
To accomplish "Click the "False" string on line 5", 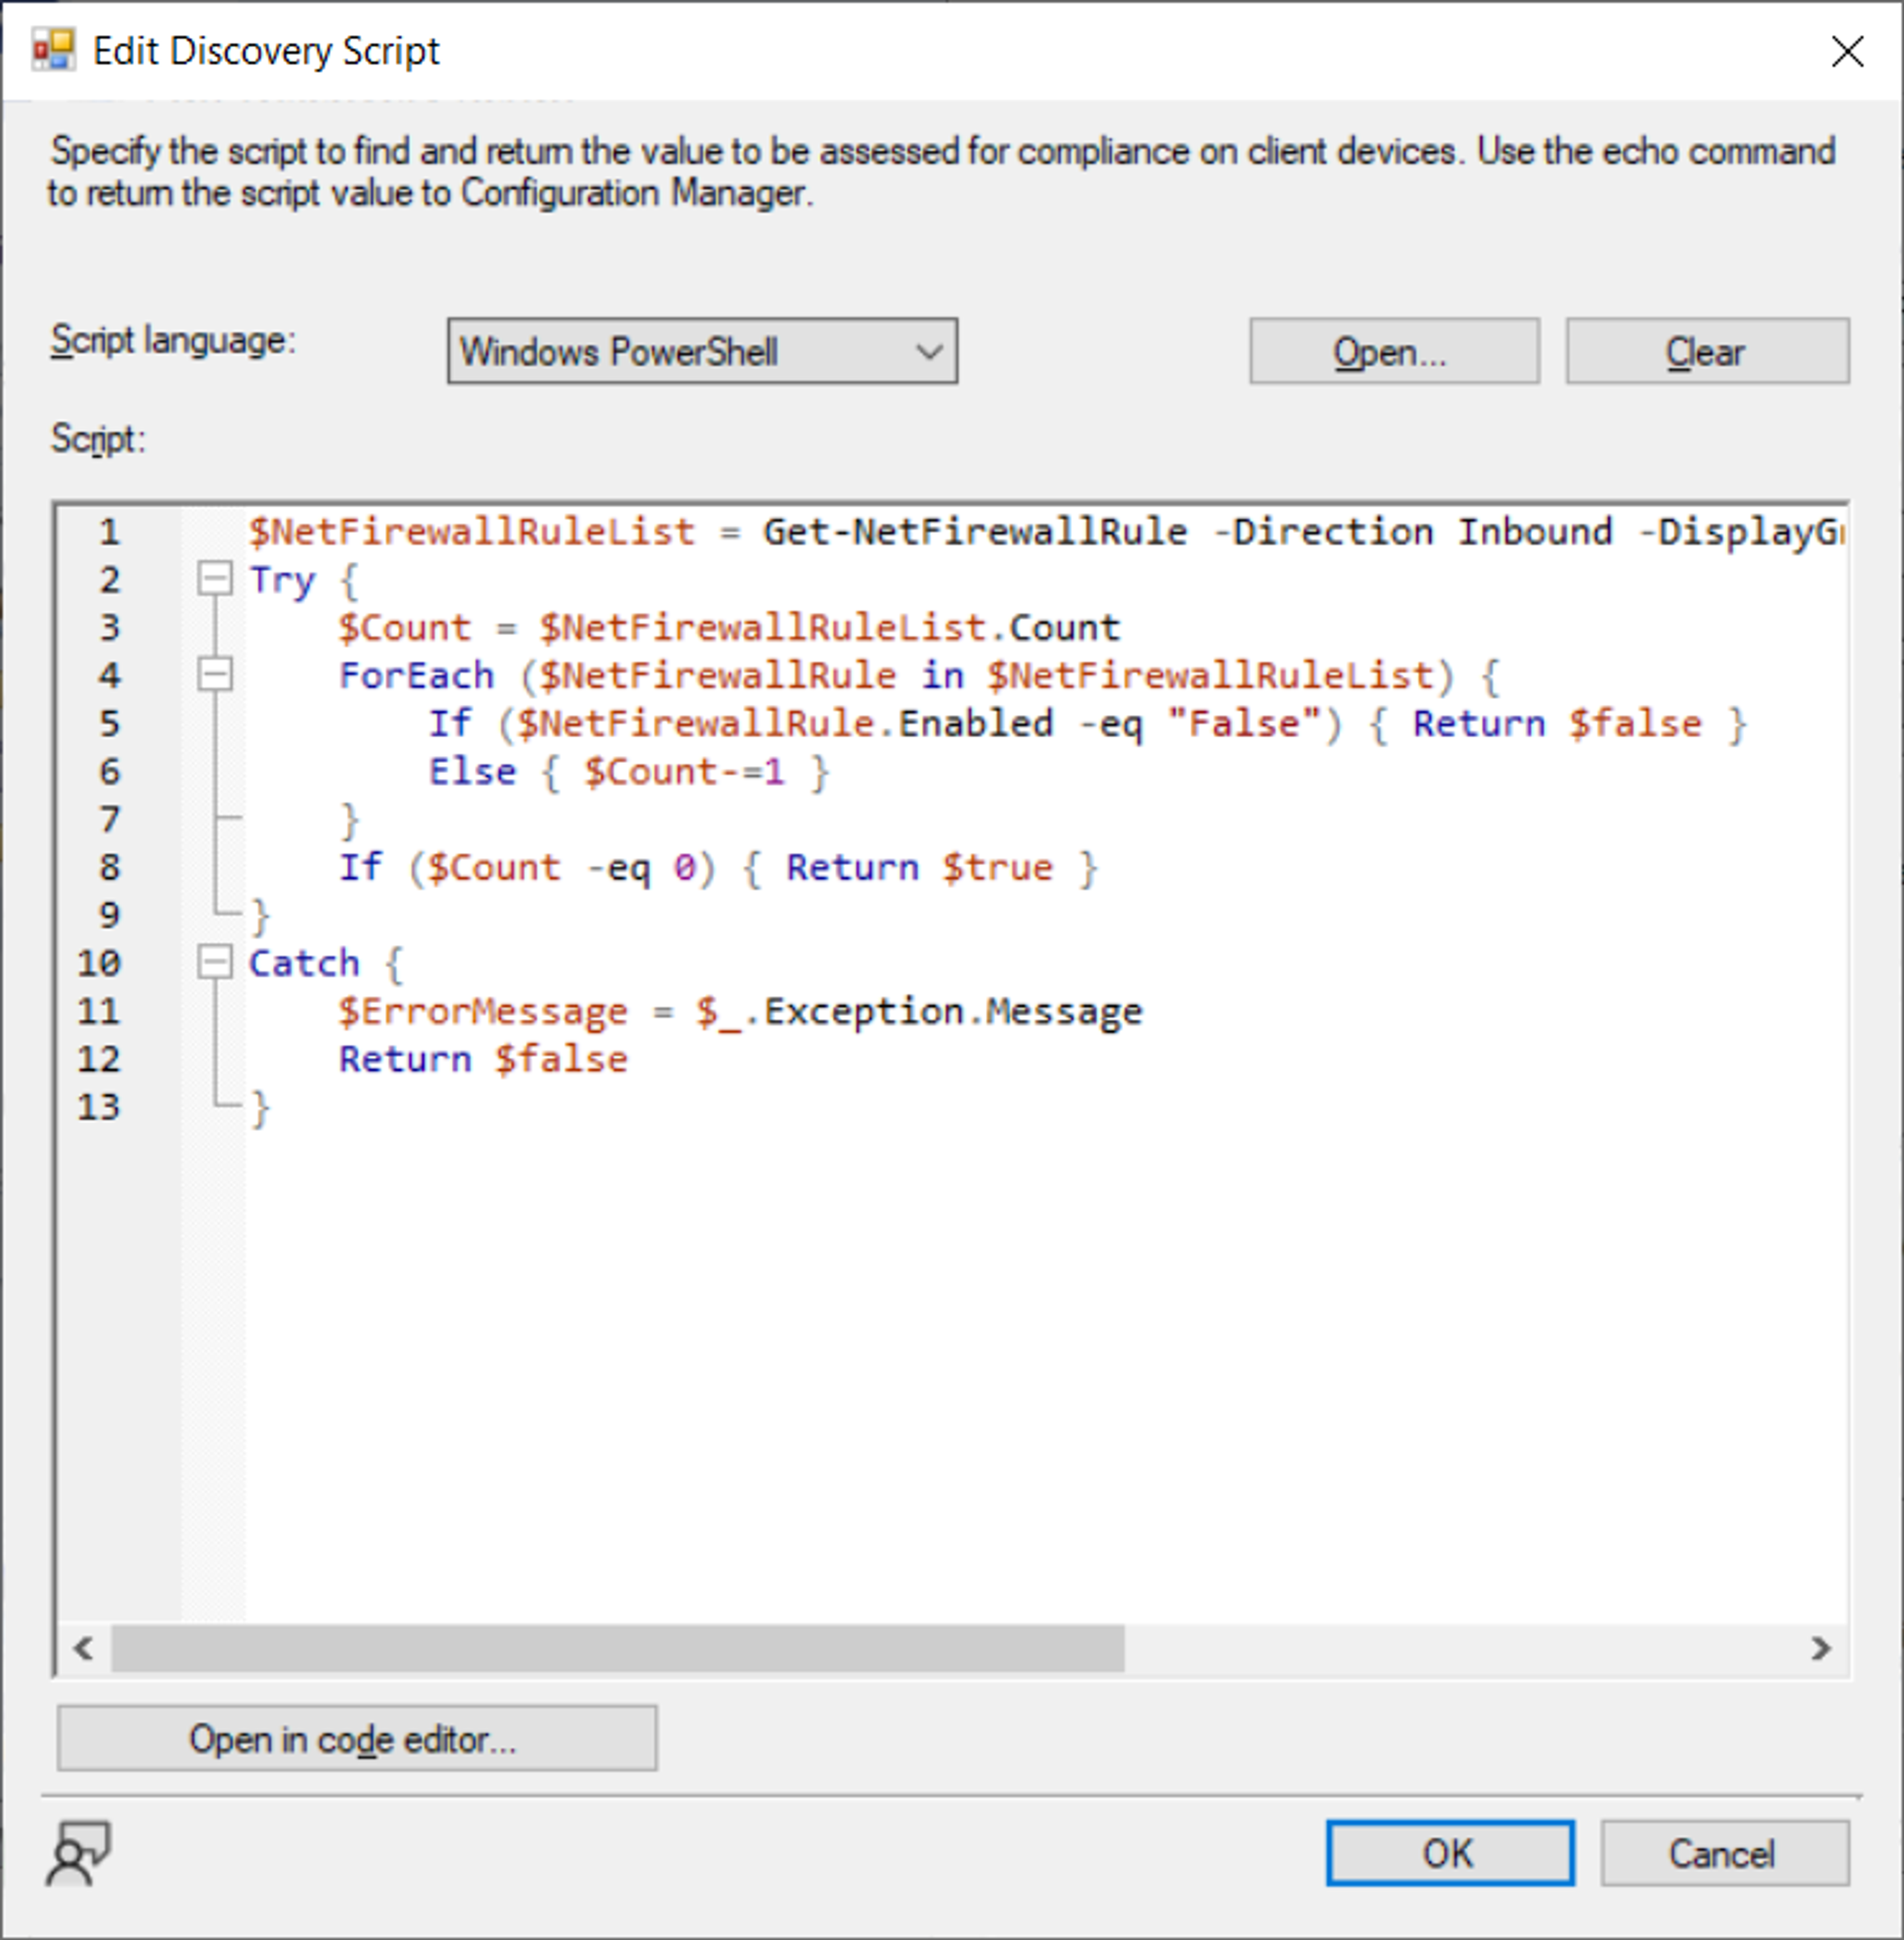I will pyautogui.click(x=1244, y=723).
